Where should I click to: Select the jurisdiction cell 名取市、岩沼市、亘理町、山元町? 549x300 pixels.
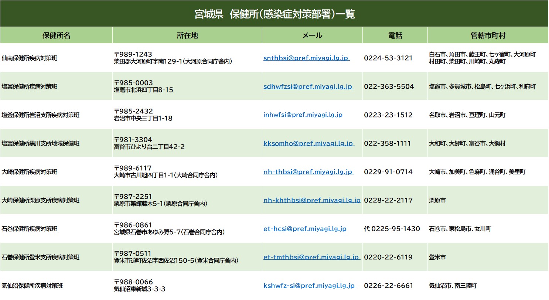(x=488, y=115)
